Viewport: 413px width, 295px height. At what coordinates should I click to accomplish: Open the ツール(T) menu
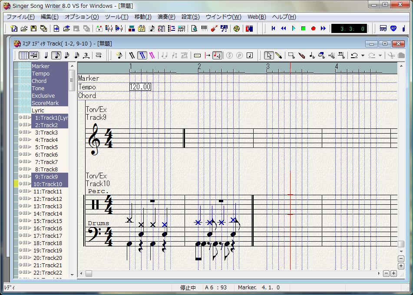(x=117, y=17)
